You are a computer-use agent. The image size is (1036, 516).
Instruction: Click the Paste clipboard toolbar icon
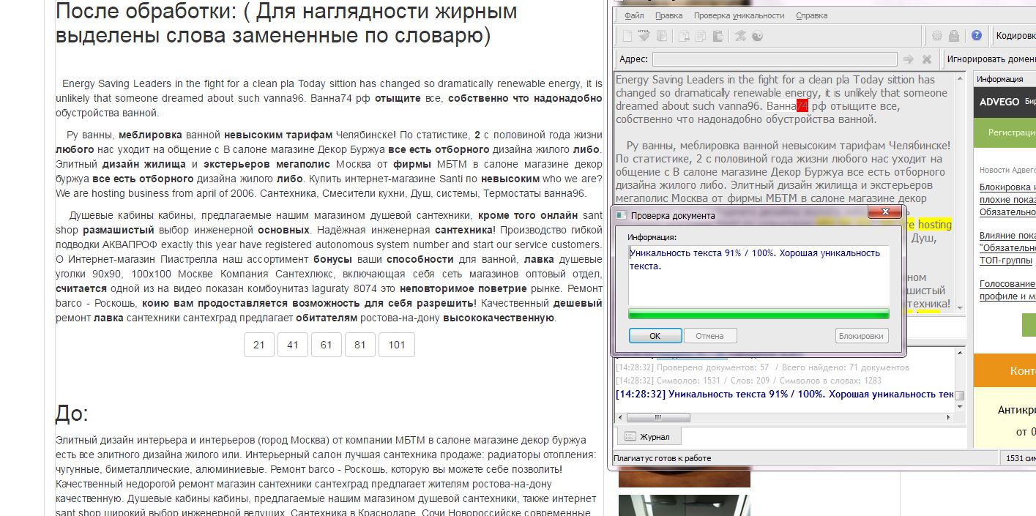point(718,36)
